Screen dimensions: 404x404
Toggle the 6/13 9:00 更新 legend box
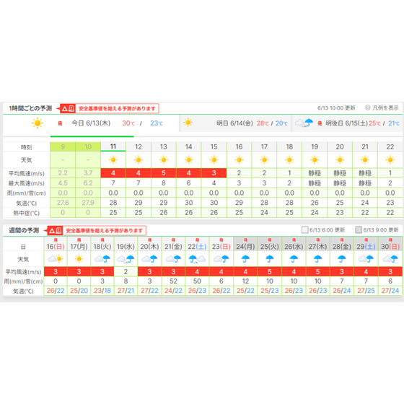(359, 230)
